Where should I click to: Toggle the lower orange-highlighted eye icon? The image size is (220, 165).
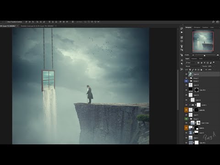186,128
